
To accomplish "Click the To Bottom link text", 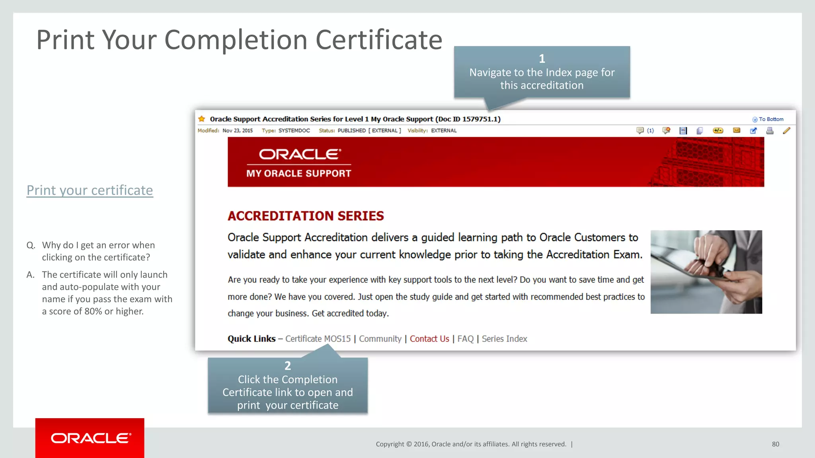I will point(771,119).
